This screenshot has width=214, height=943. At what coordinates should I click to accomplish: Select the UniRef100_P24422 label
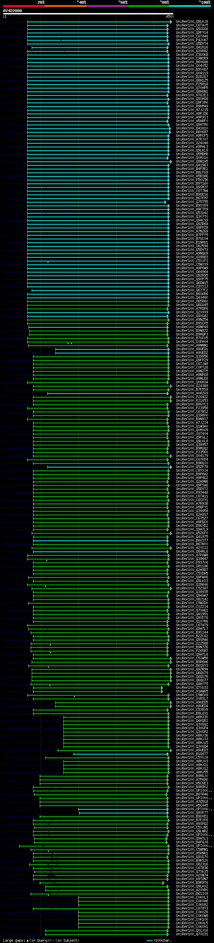point(192,397)
